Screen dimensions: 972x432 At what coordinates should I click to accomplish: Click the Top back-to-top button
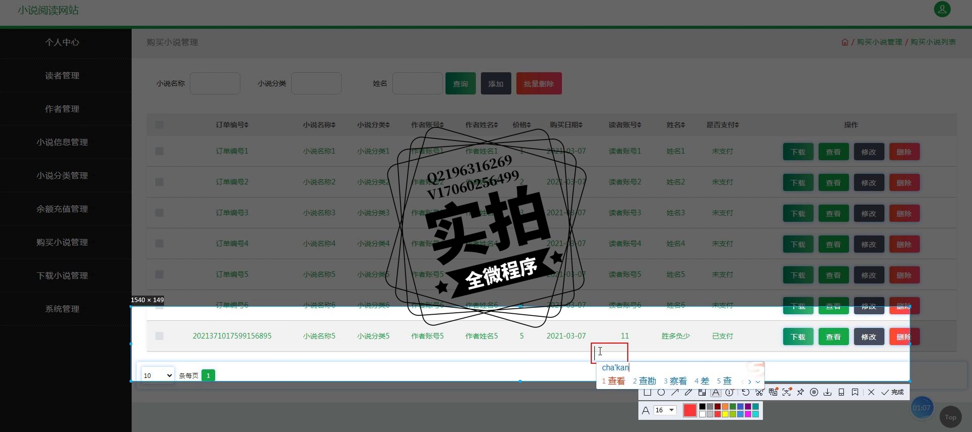[950, 417]
